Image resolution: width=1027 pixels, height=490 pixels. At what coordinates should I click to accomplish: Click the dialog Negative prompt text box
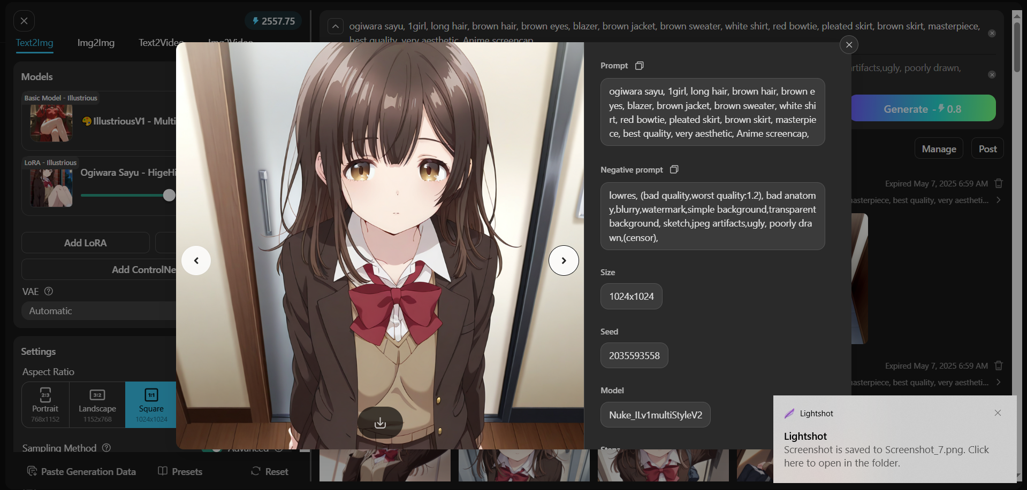(x=712, y=216)
